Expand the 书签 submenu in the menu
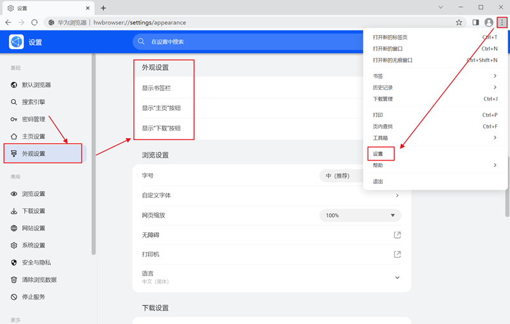This screenshot has height=324, width=510. [433, 76]
